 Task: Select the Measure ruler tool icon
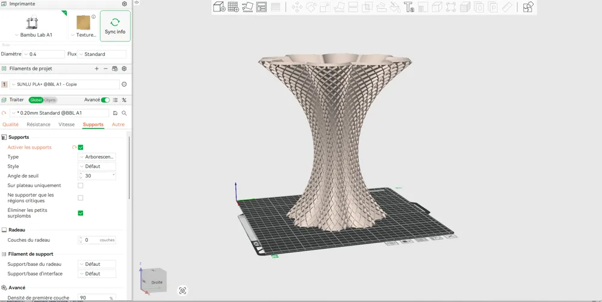pyautogui.click(x=507, y=7)
